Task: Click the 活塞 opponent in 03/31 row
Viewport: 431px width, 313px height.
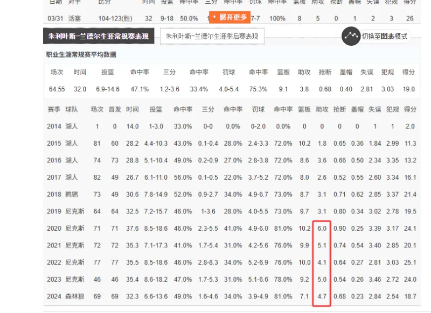Action: [74, 19]
